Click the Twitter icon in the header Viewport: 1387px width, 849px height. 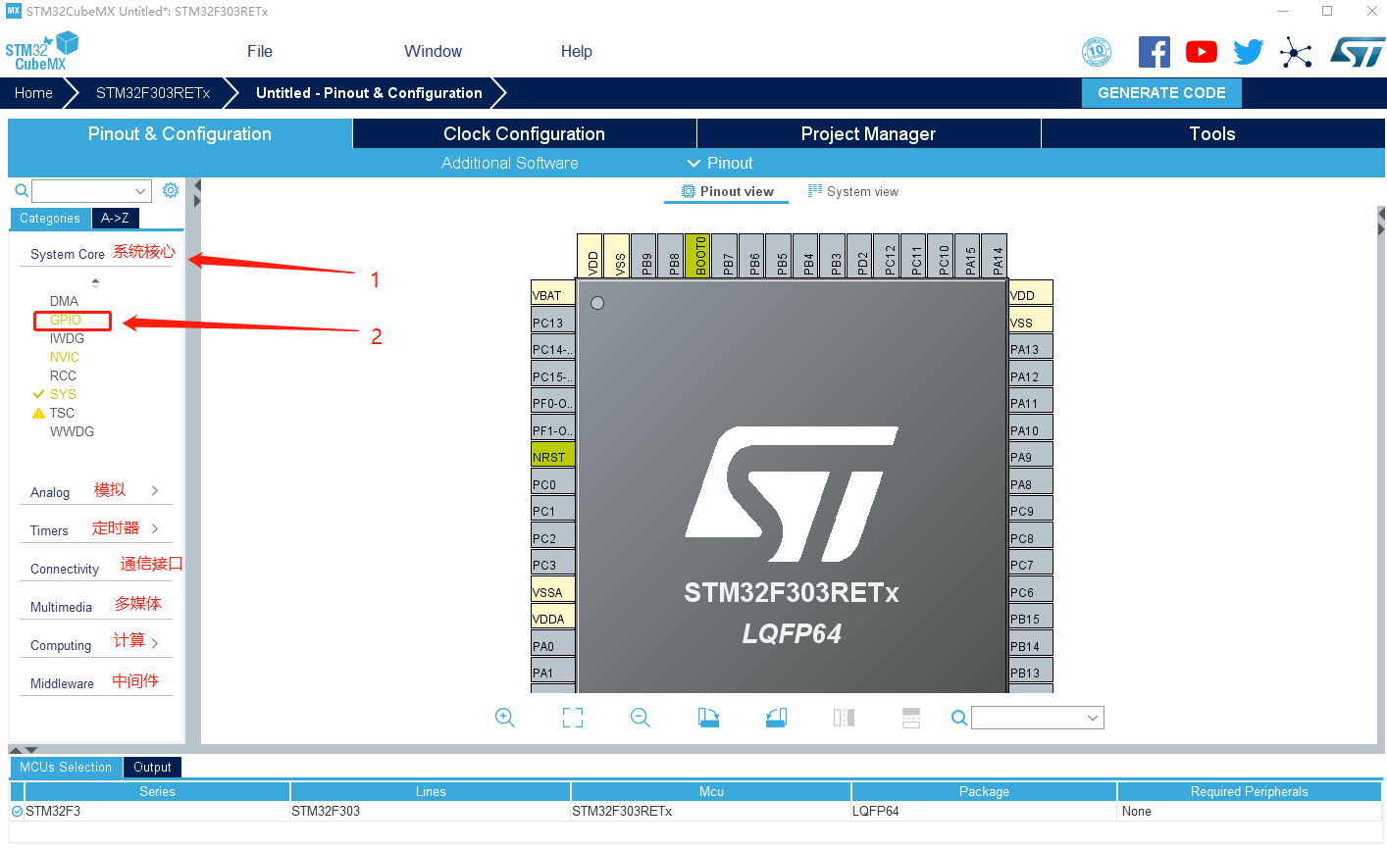tap(1248, 51)
